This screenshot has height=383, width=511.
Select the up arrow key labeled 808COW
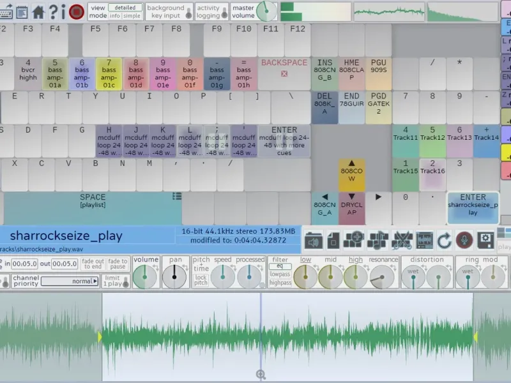pyautogui.click(x=351, y=175)
